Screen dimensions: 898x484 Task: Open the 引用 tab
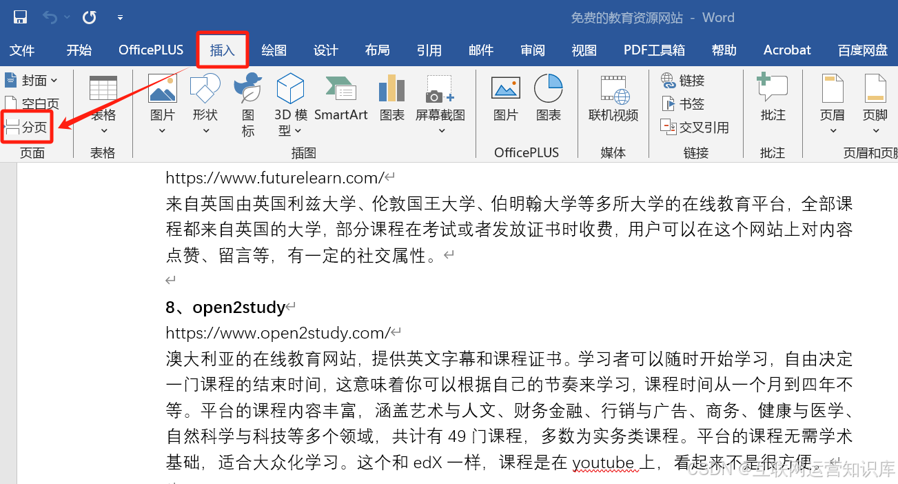click(429, 50)
